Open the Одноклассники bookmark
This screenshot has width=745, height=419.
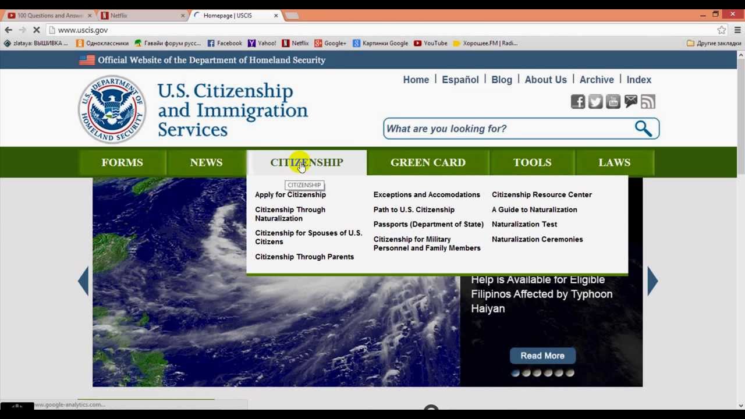point(102,43)
